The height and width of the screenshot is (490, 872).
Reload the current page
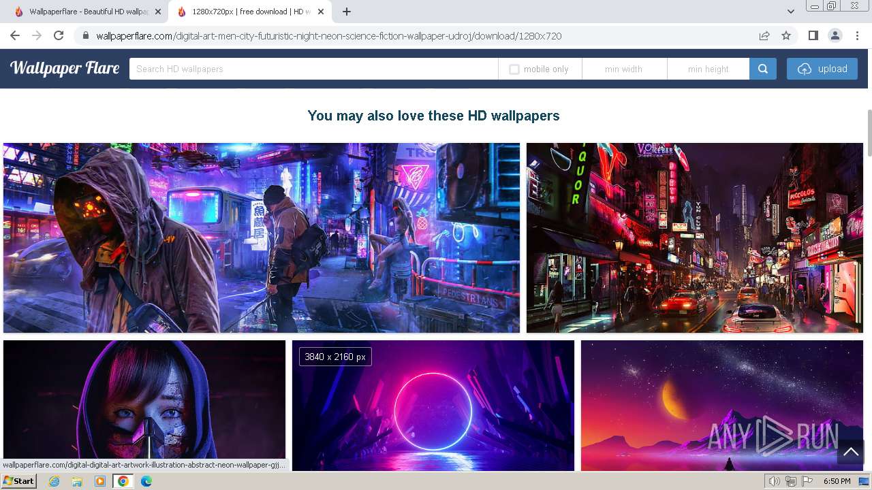[x=59, y=36]
